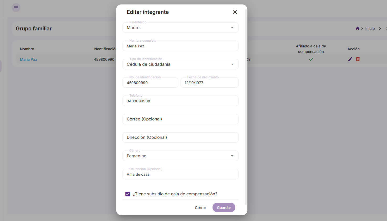Open the Parentesco dropdown
387x221 pixels.
[181, 27]
